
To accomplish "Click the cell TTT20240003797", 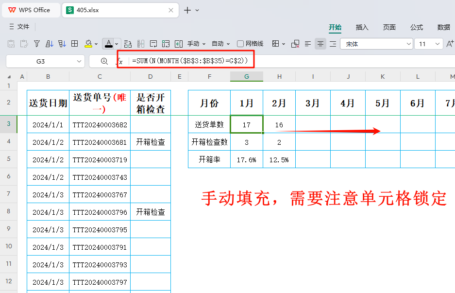I will 100,282.
